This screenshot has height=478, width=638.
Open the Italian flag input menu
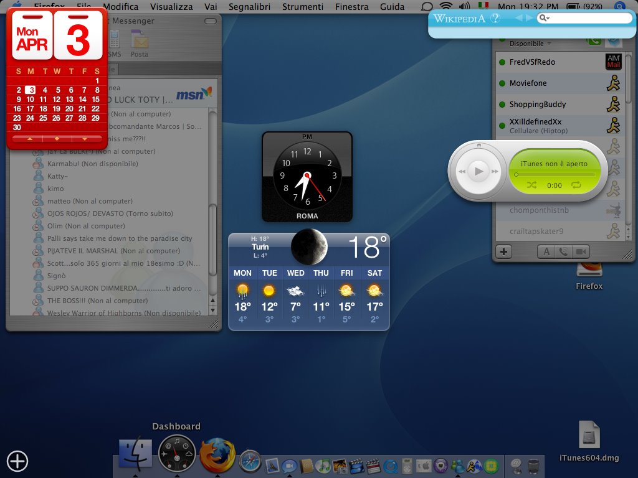click(x=483, y=6)
